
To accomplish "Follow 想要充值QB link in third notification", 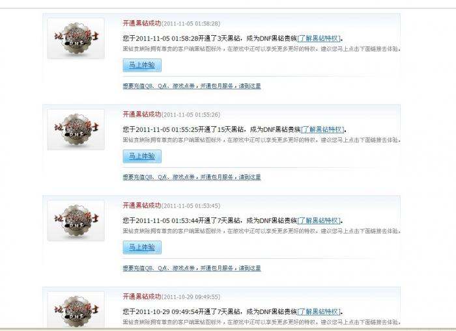I will coord(192,269).
